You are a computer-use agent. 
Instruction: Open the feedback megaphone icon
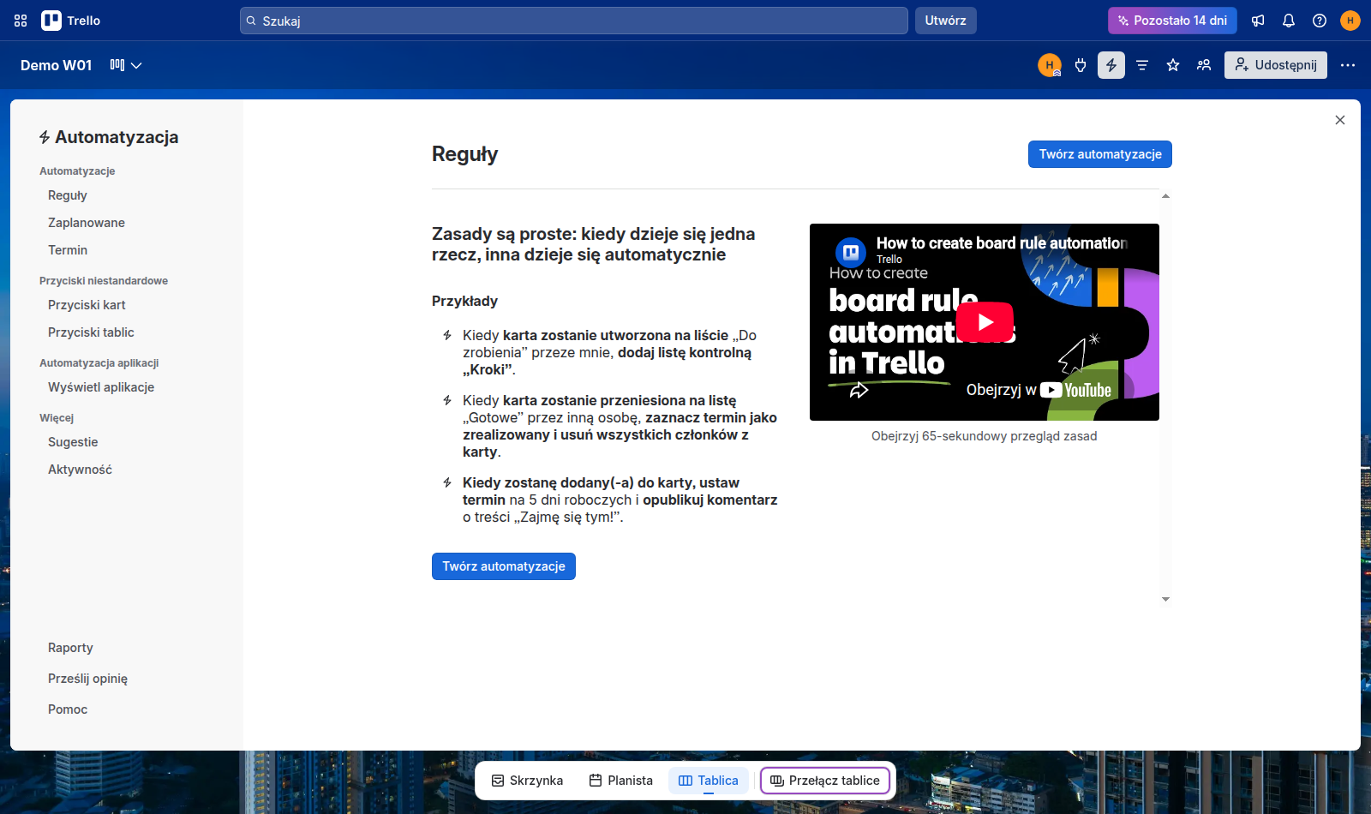[1258, 21]
